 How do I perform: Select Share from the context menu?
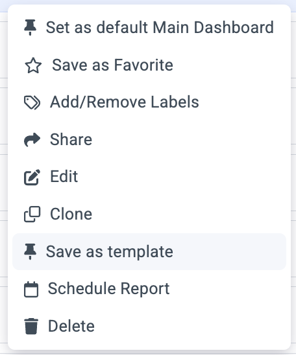pyautogui.click(x=149, y=139)
